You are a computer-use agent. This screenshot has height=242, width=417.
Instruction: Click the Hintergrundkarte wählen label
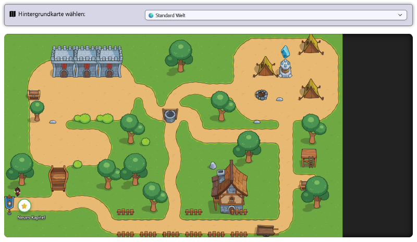point(52,14)
